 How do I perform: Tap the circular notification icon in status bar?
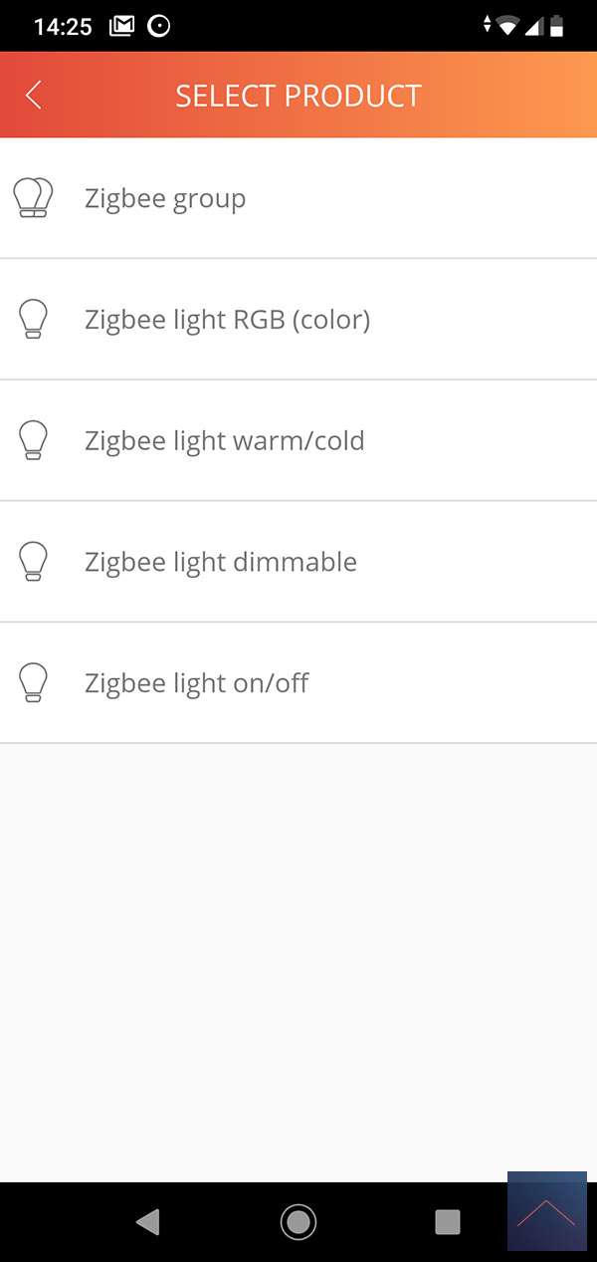coord(158,26)
